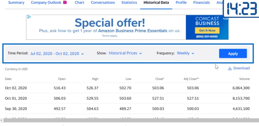Click the (800) 501-6000 phone number

207,37
